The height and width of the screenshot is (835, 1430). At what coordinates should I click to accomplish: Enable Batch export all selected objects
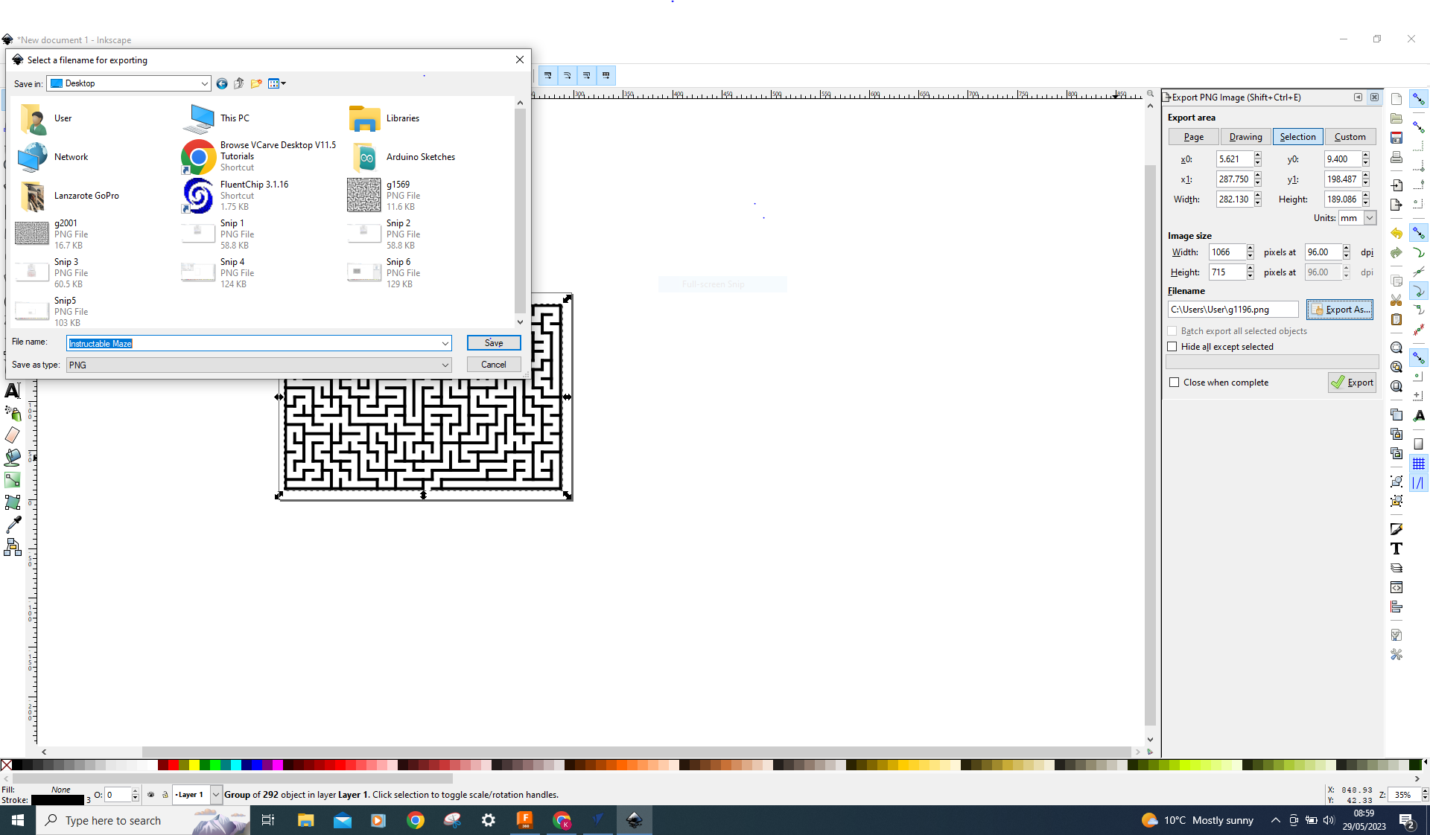point(1172,331)
